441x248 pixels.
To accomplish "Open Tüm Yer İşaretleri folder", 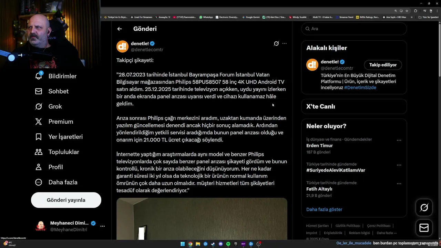I will click(428, 17).
